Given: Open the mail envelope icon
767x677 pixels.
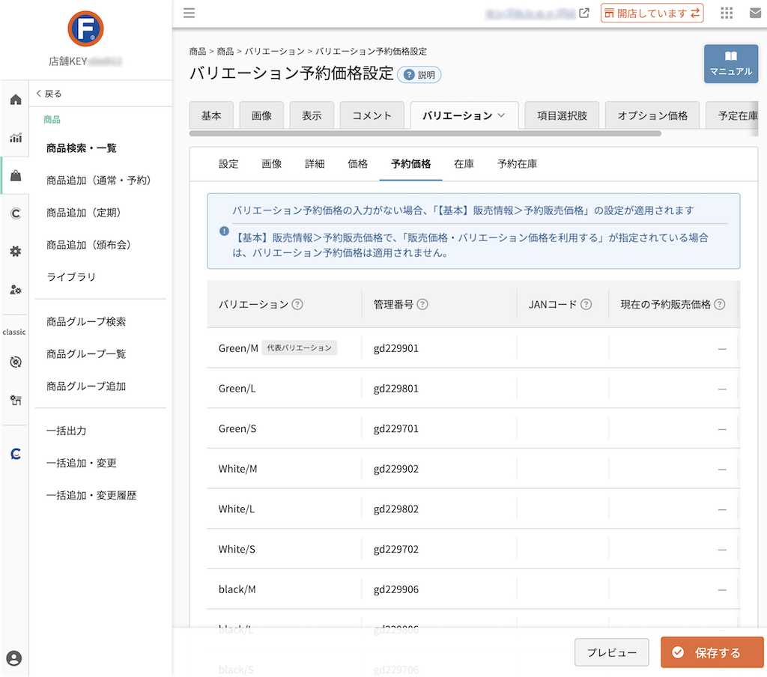Looking at the screenshot, I should click(x=755, y=13).
